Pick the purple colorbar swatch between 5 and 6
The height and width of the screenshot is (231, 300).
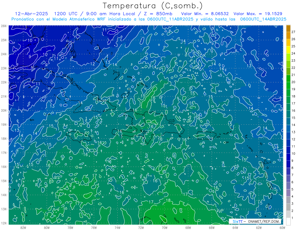click(288, 186)
